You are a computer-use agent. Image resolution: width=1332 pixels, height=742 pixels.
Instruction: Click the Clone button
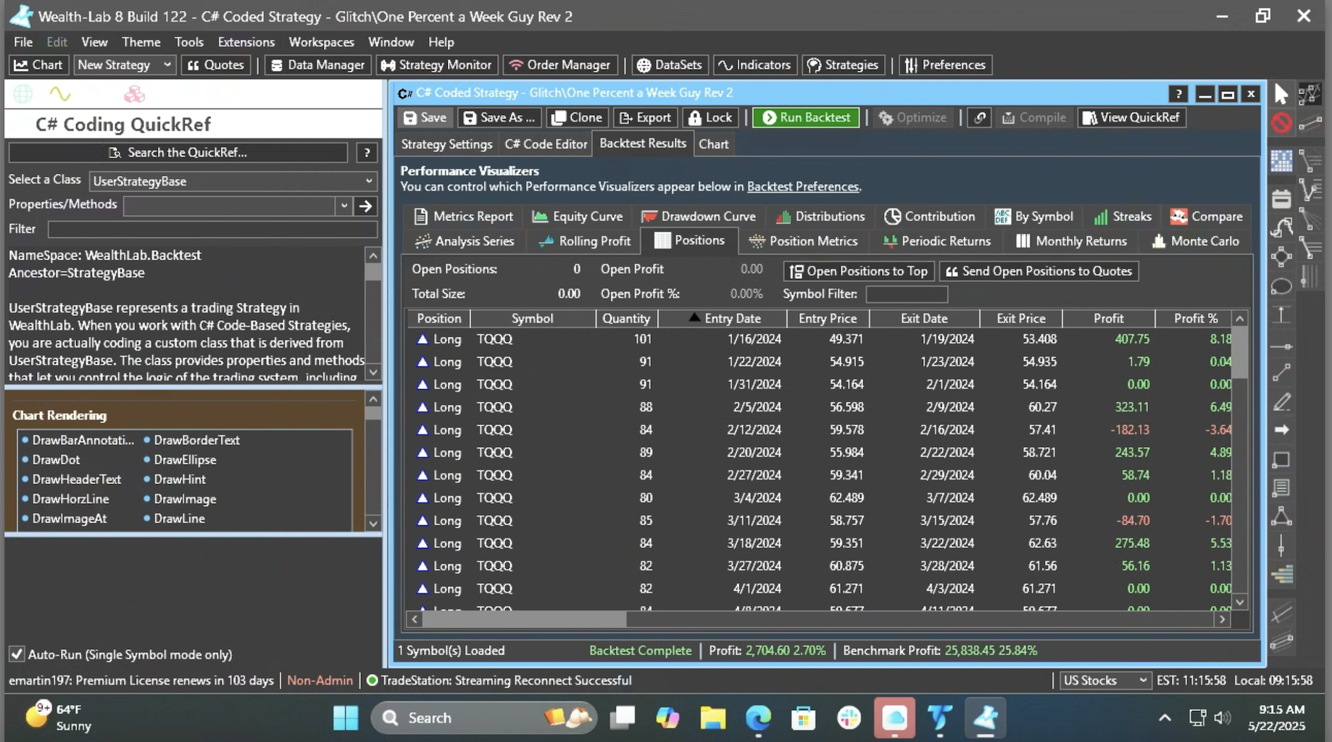coord(577,117)
